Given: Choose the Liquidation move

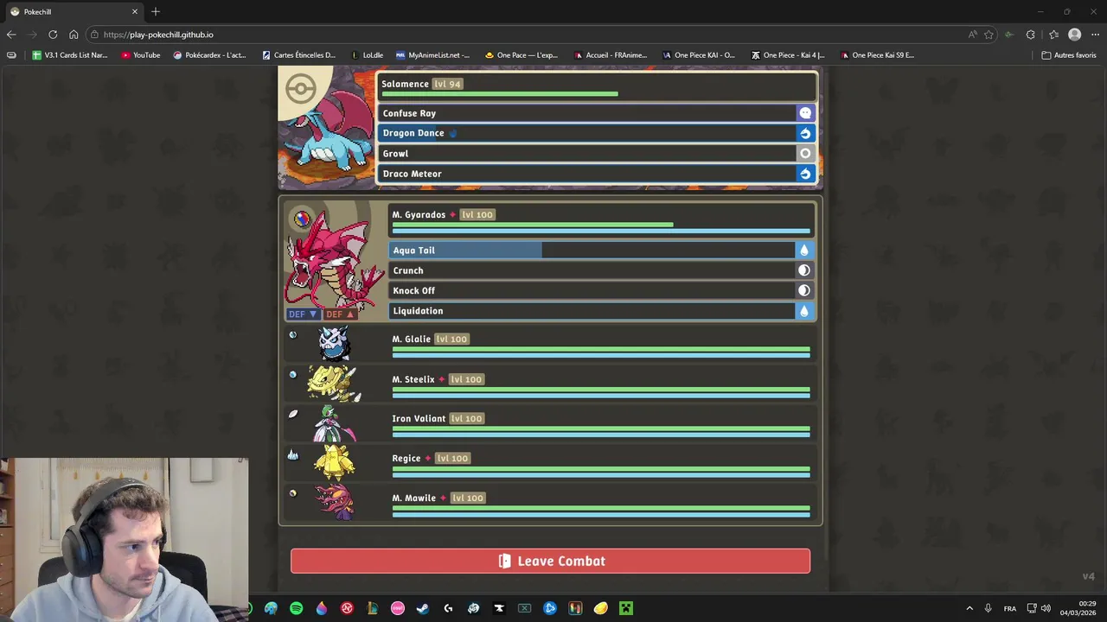Looking at the screenshot, I should point(601,311).
